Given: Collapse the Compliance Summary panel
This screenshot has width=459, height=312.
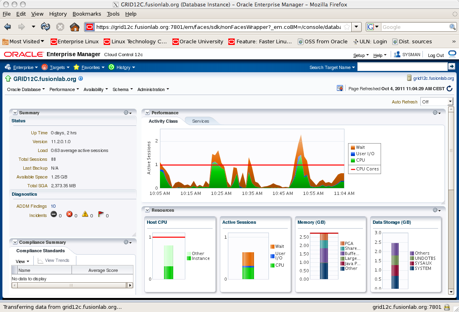Looking at the screenshot, I should [15, 242].
